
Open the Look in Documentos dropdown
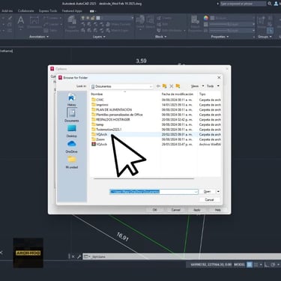pos(151,86)
